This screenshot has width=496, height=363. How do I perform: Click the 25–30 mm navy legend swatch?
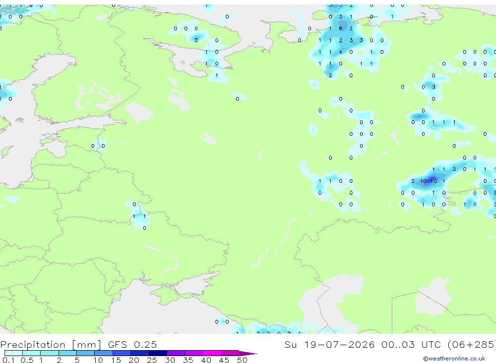[158, 353]
